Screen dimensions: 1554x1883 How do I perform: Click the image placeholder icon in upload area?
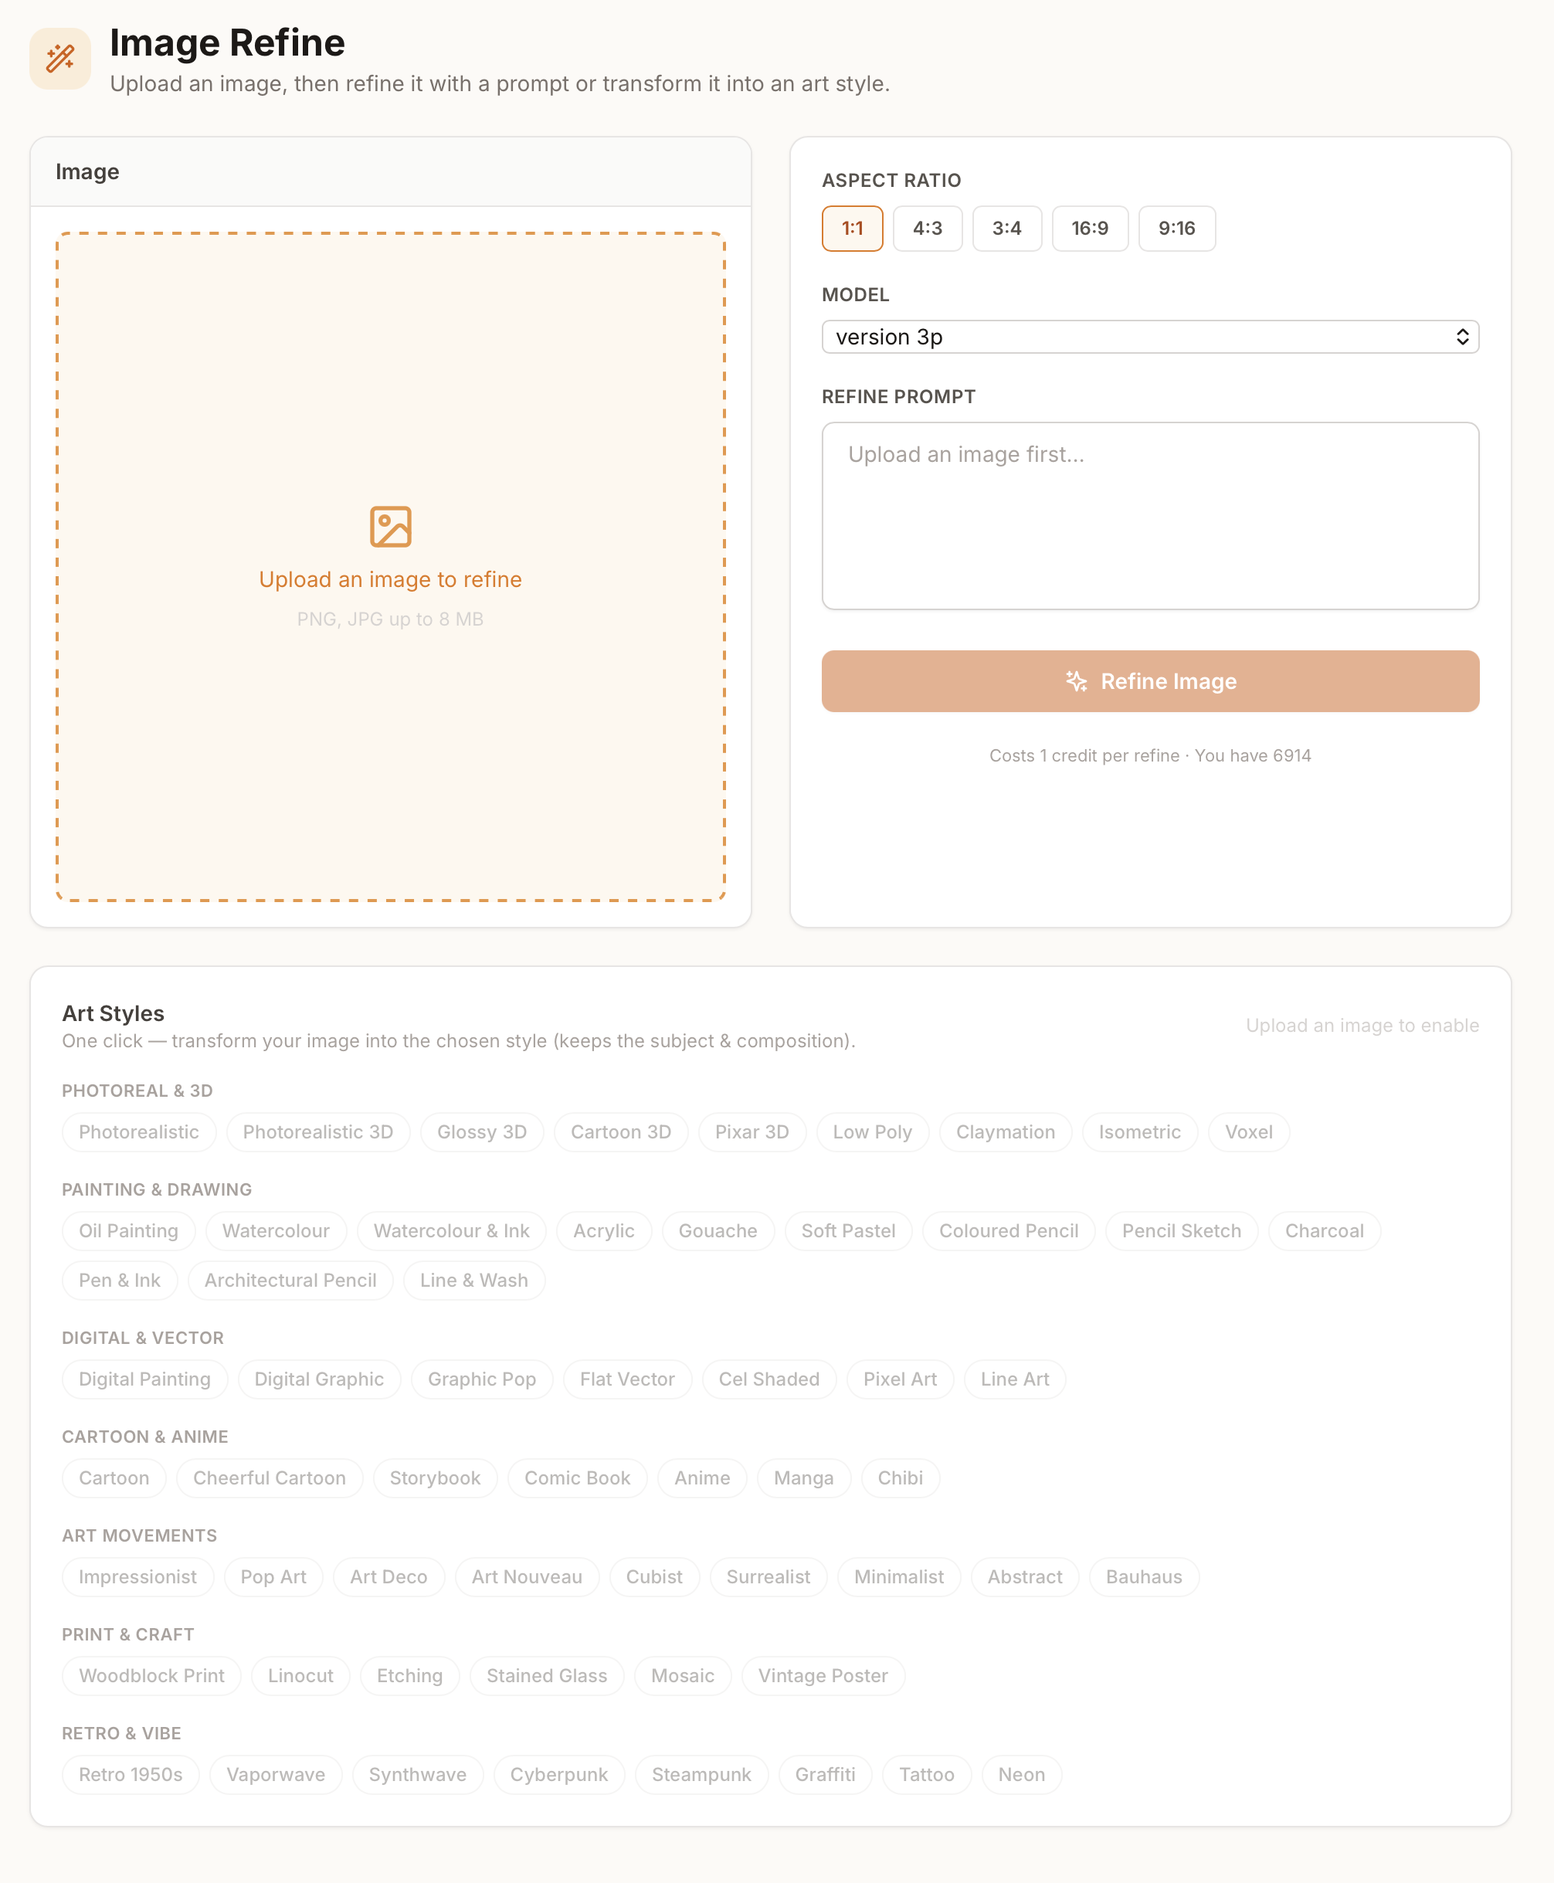pyautogui.click(x=390, y=526)
